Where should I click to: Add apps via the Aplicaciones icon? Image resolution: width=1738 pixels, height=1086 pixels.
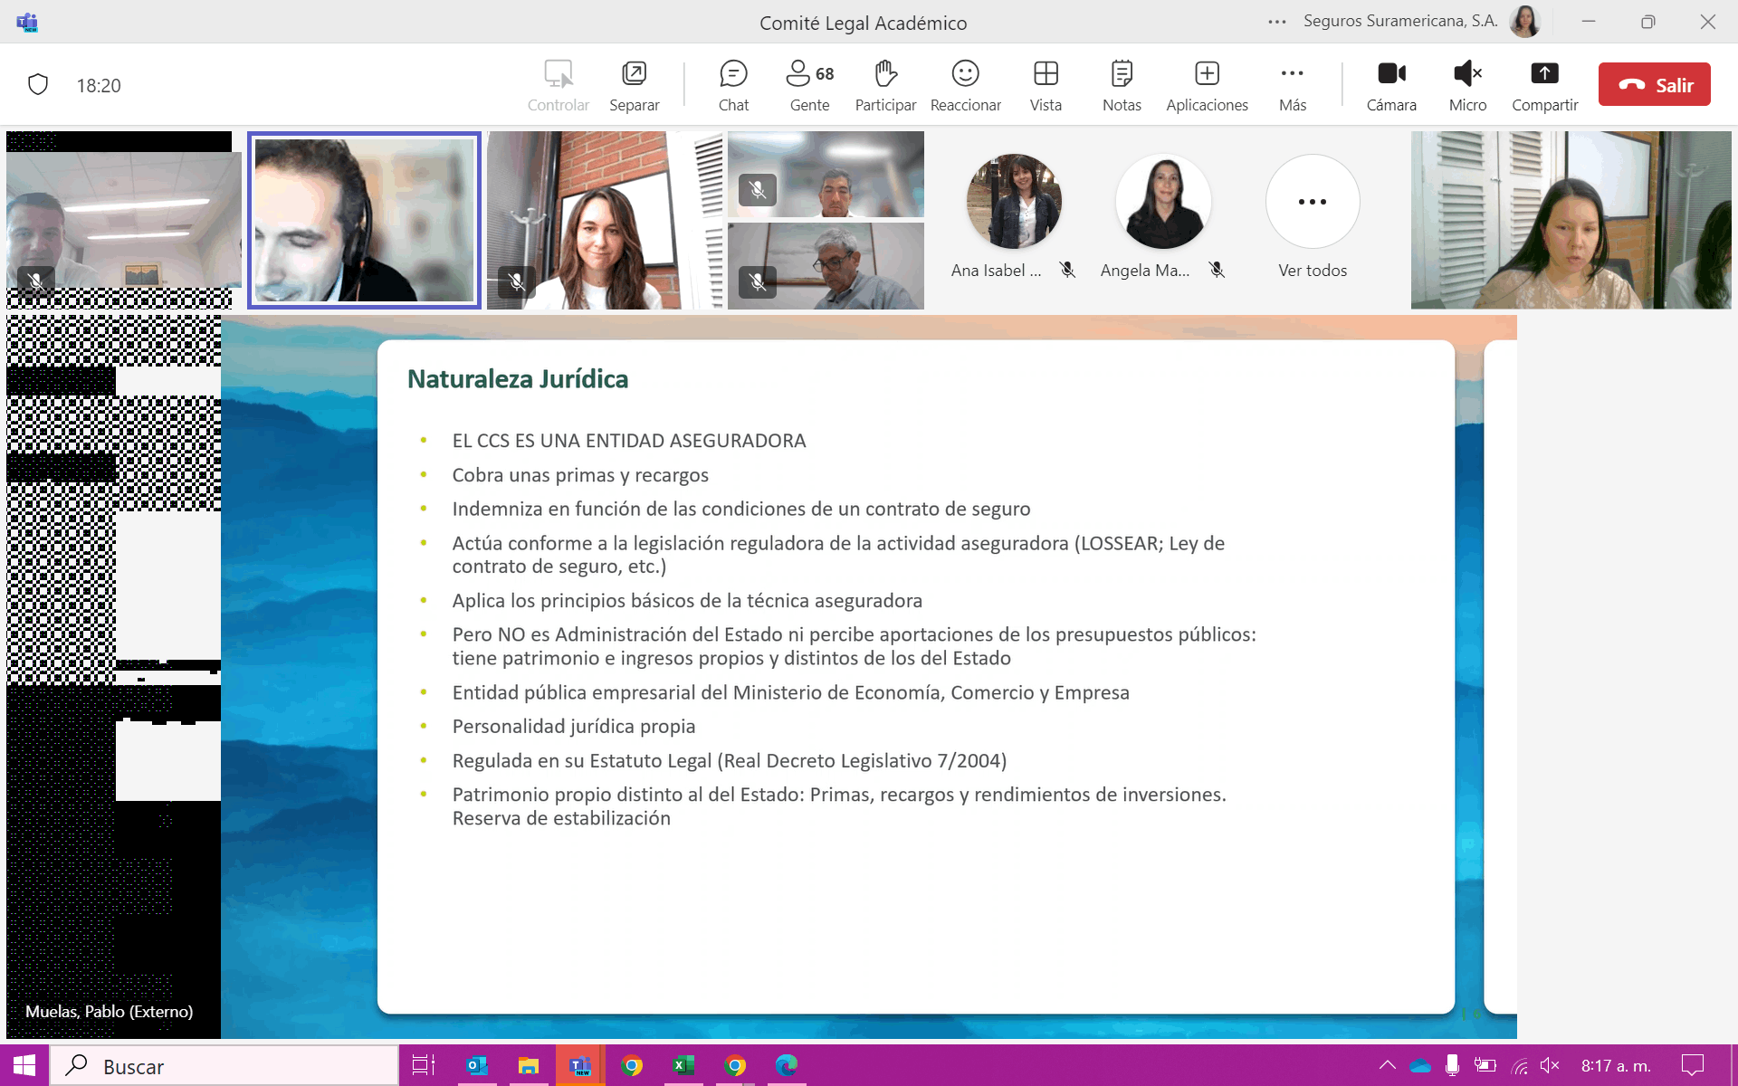point(1207,85)
